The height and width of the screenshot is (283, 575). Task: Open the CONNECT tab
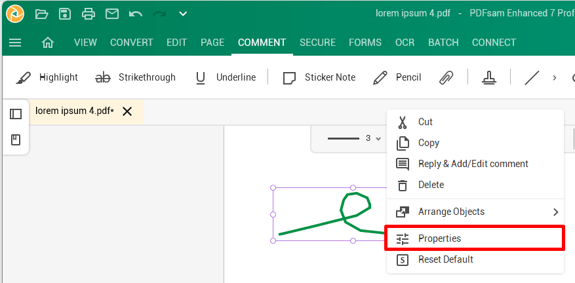[494, 43]
